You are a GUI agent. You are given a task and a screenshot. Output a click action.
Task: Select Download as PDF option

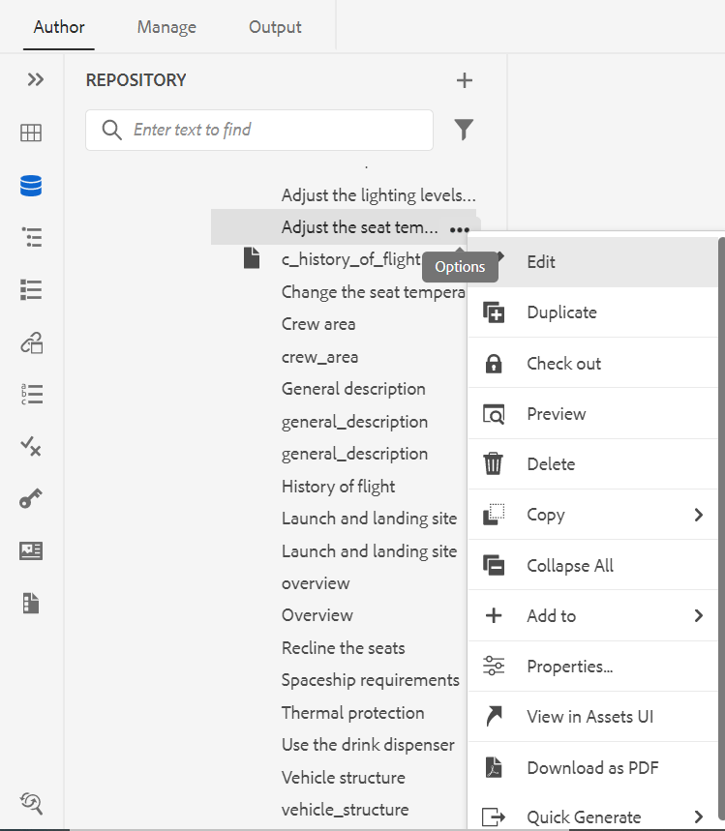tap(592, 768)
